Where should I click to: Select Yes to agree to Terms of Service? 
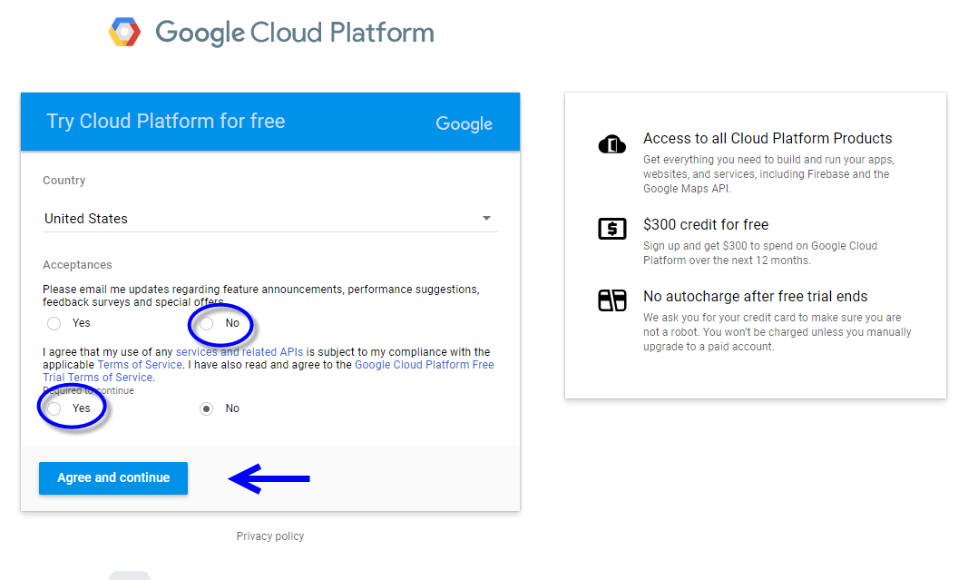pos(54,408)
